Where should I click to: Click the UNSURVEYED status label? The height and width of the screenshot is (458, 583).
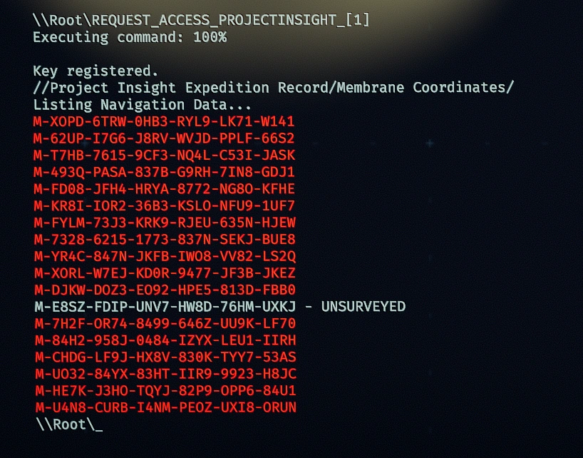363,307
